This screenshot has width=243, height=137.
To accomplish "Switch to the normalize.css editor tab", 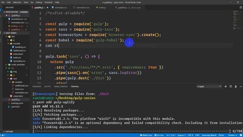I will [x=59, y=8].
